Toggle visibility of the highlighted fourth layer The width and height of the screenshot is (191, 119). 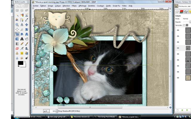(x=178, y=48)
